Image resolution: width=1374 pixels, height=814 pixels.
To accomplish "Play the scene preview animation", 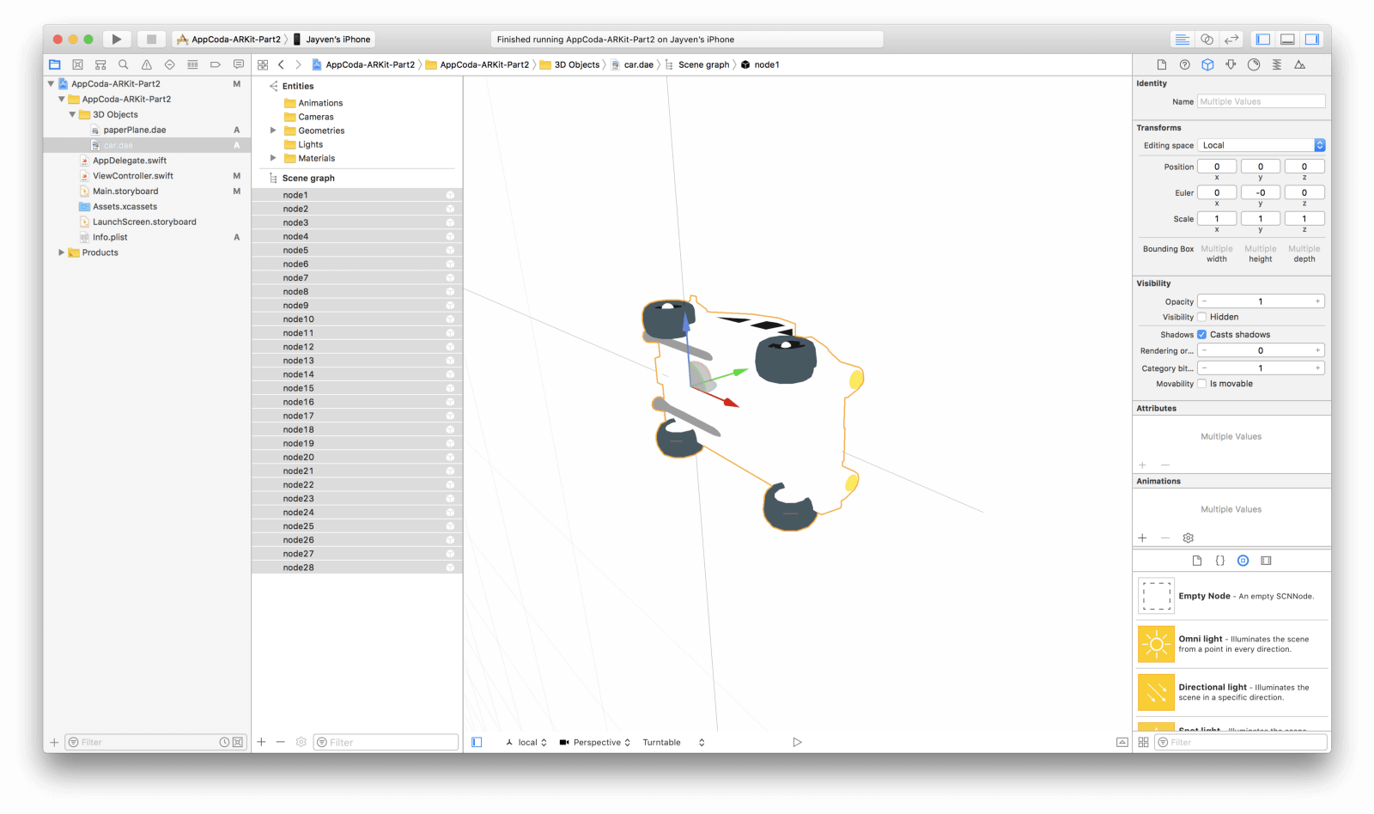I will [797, 742].
